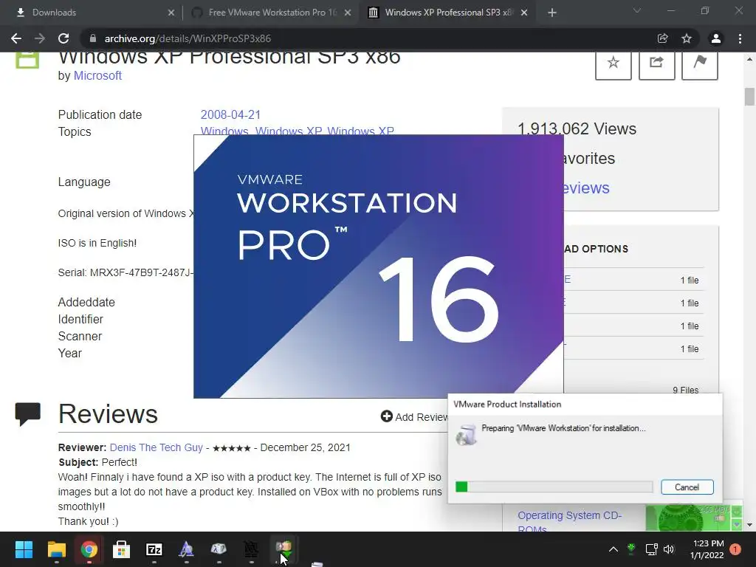The width and height of the screenshot is (756, 567).
Task: Open network settings tray icon
Action: [x=651, y=549]
